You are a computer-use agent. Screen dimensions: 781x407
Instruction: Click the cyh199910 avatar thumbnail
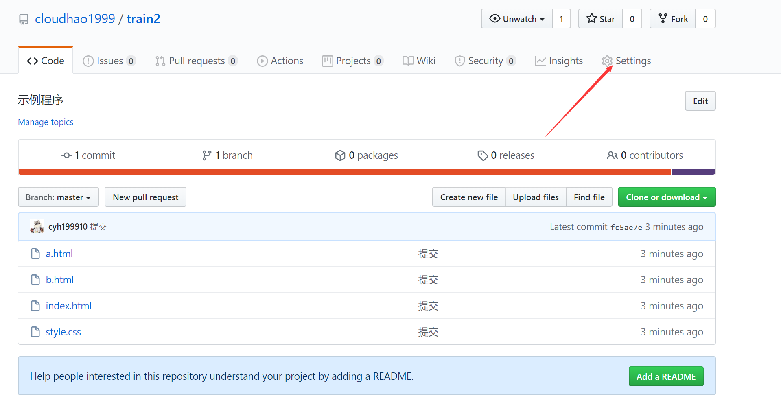click(x=37, y=226)
